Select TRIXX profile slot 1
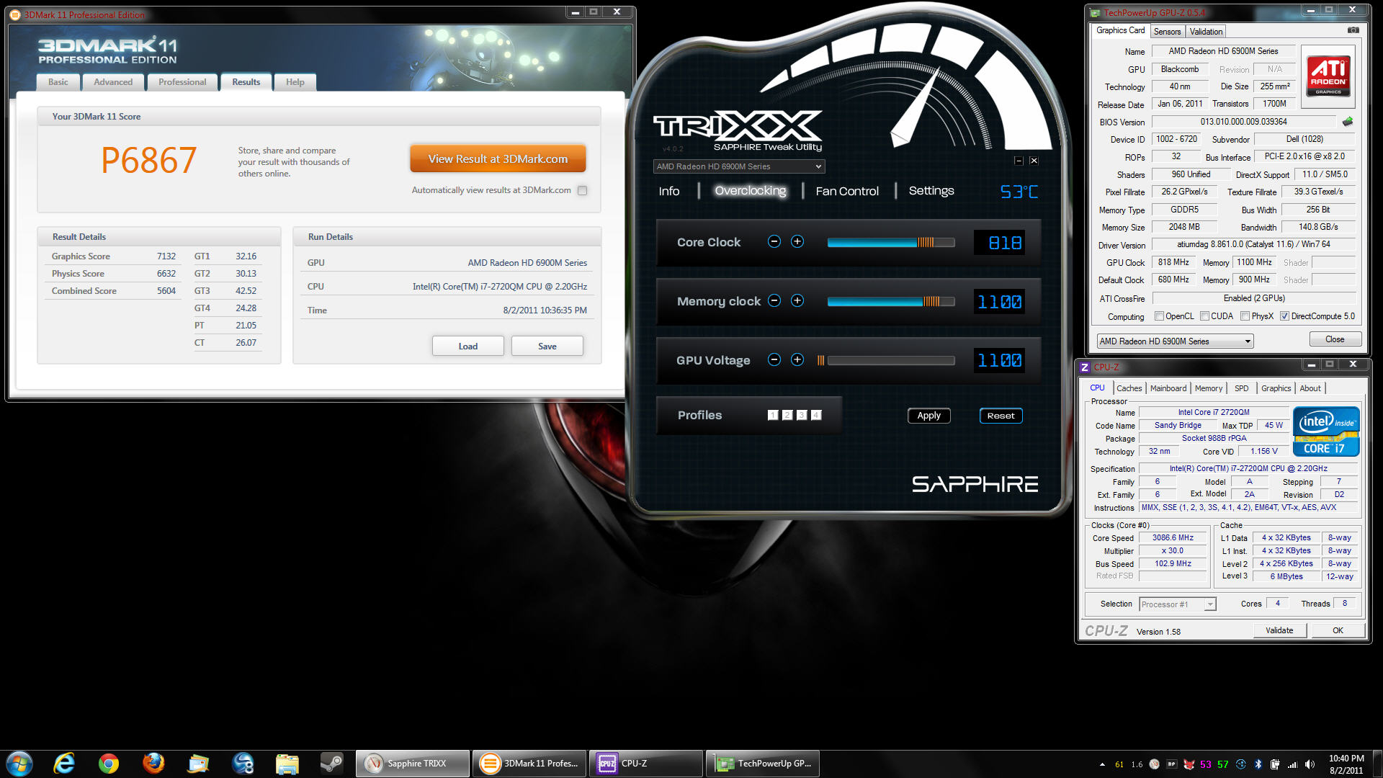1383x778 pixels. tap(773, 415)
